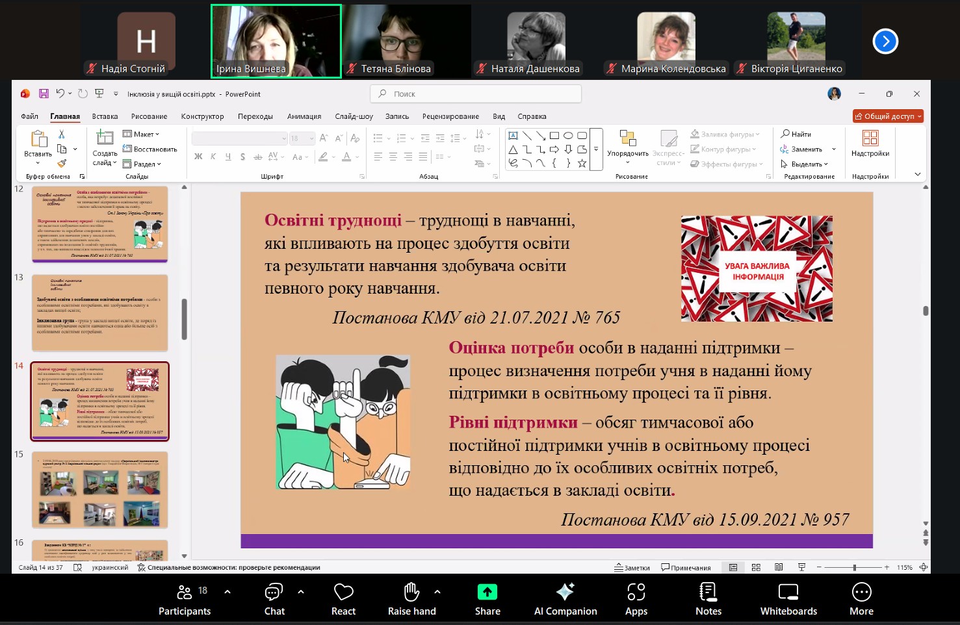The height and width of the screenshot is (625, 960).
Task: Switch to the Вставка ribbon tab
Action: 105,116
